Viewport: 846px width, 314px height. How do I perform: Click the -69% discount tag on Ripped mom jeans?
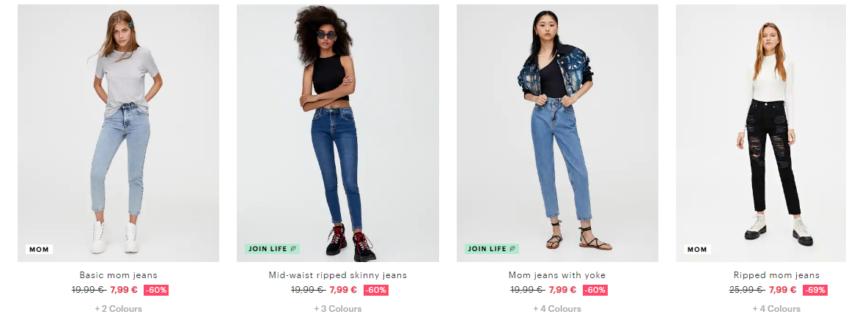tap(814, 290)
